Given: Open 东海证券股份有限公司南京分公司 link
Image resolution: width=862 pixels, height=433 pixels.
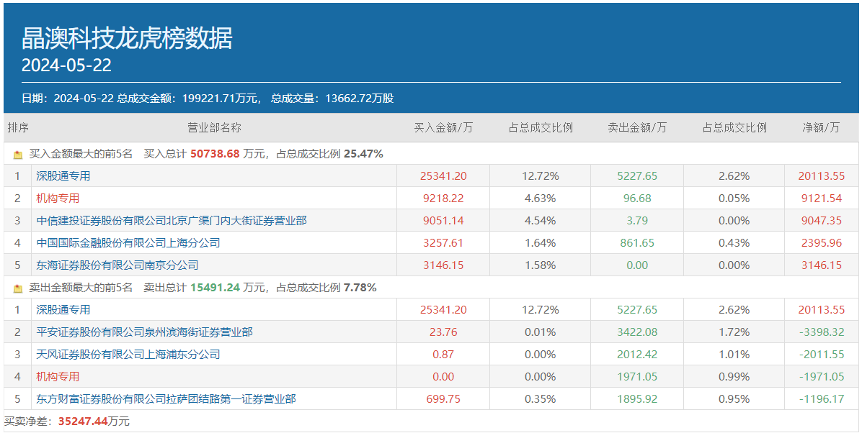Looking at the screenshot, I should coord(117,265).
